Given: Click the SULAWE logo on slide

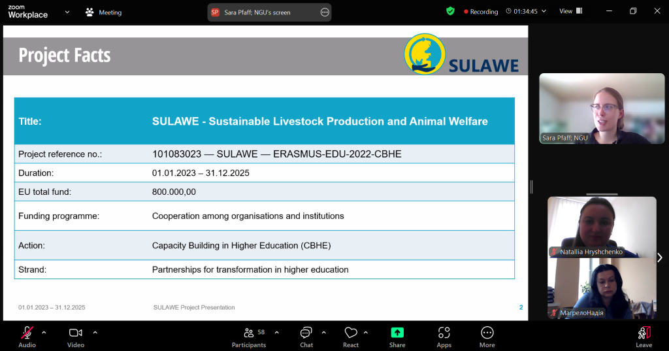Looking at the screenshot, I should pyautogui.click(x=461, y=54).
